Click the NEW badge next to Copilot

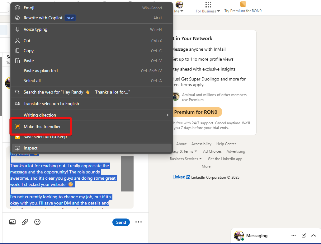tap(70, 18)
